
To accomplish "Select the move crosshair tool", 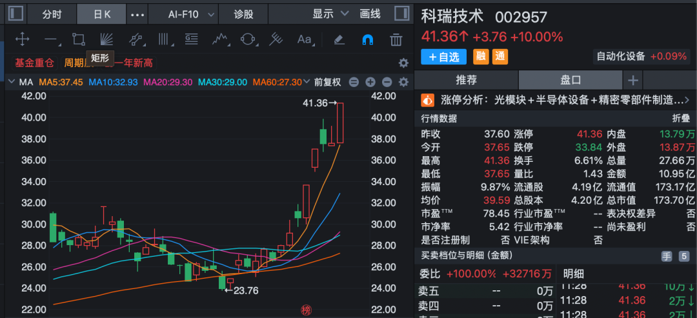I will pos(22,39).
